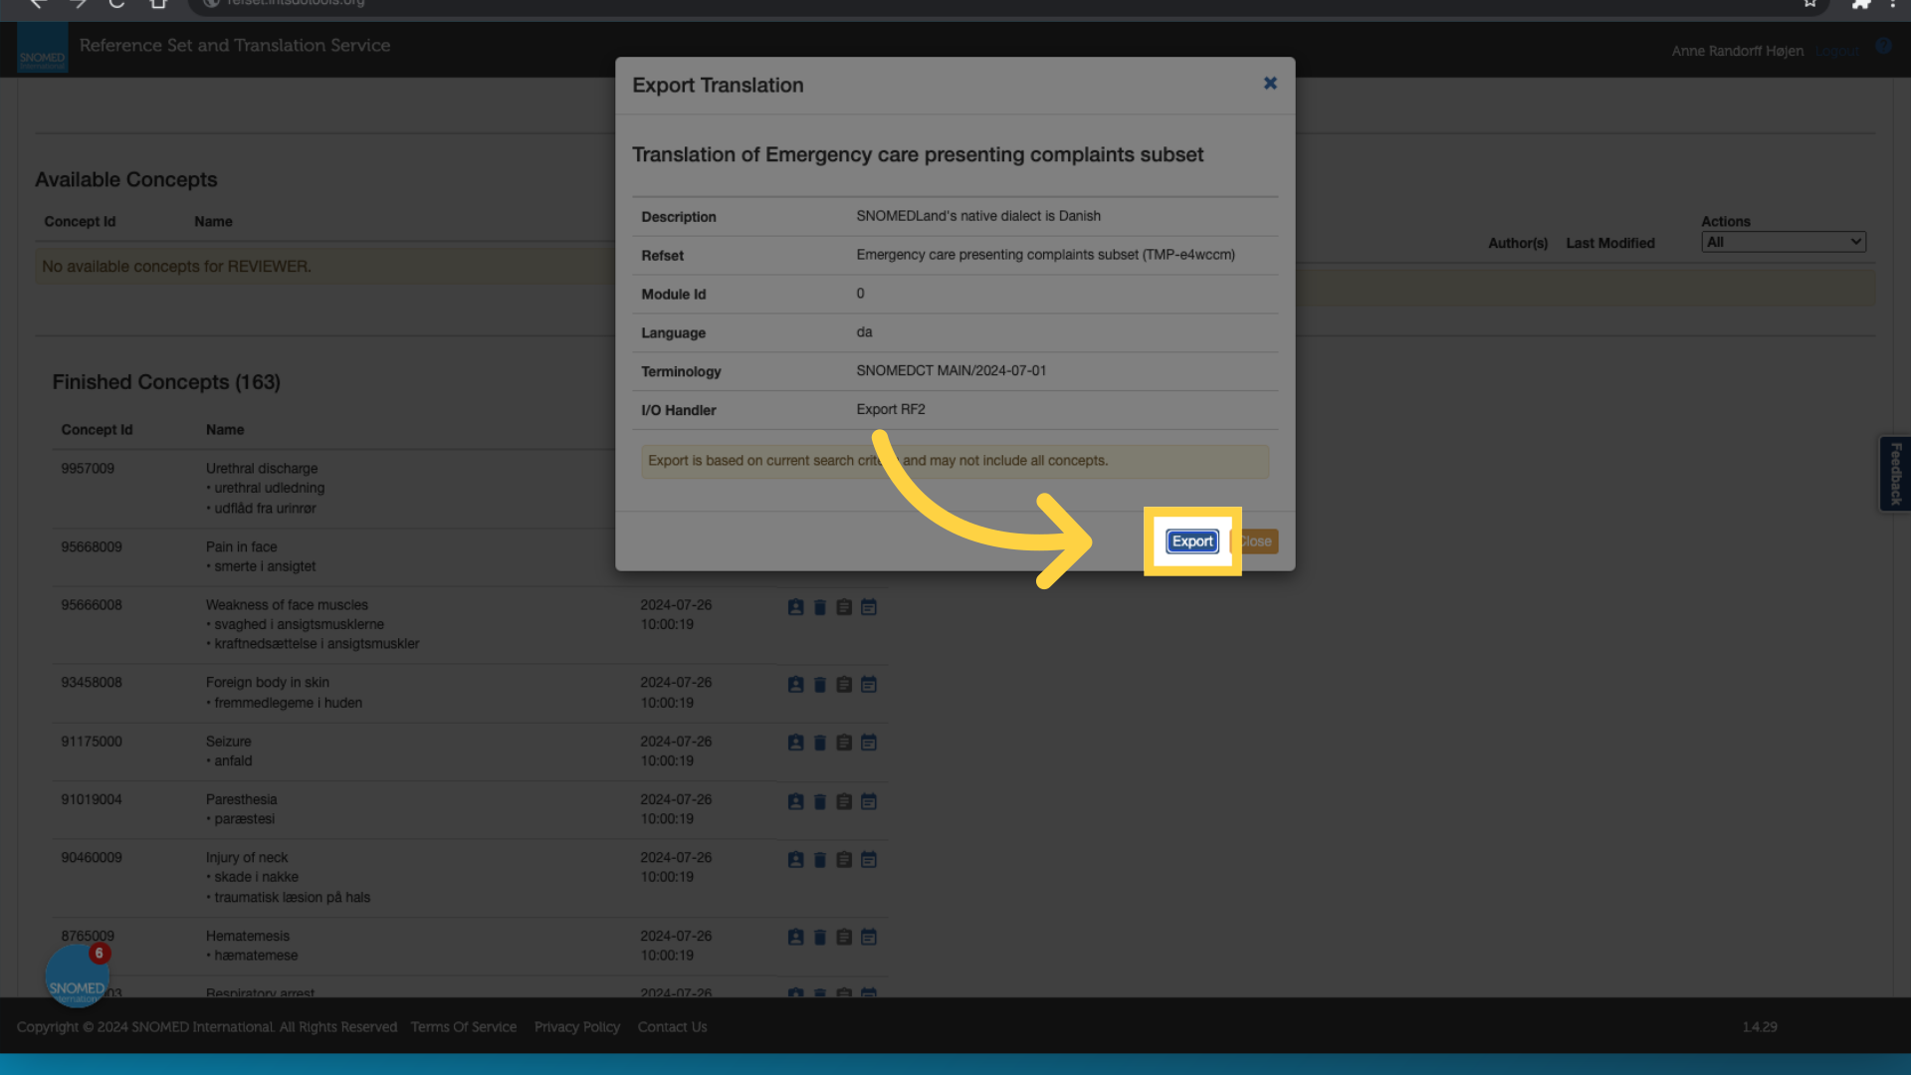This screenshot has height=1075, width=1911.
Task: Assign user for the Seizure concept
Action: [795, 743]
